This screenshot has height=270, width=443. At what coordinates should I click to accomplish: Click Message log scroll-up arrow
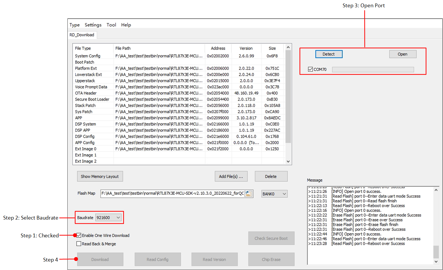(436, 190)
